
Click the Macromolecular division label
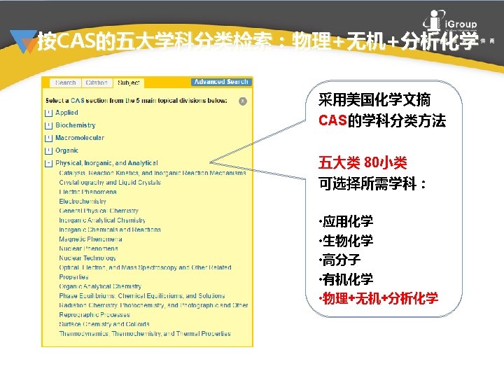[x=80, y=138]
